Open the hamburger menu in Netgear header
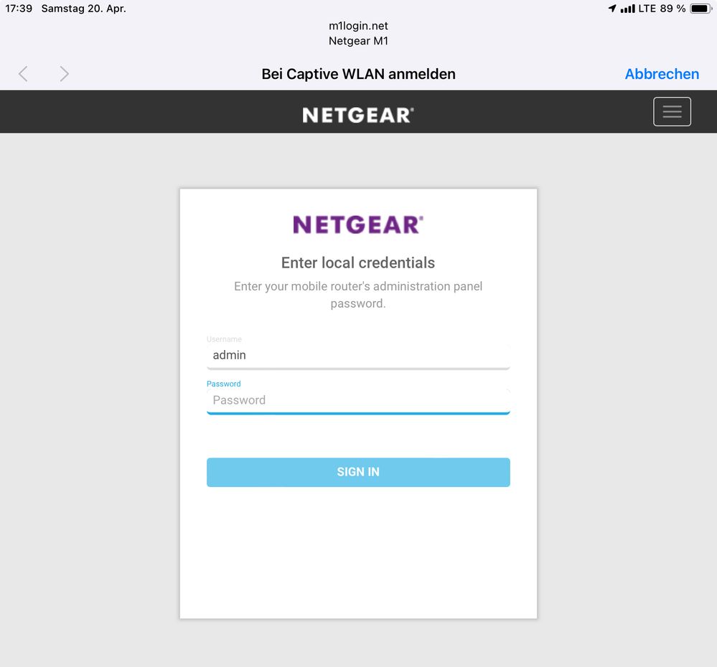Image resolution: width=717 pixels, height=667 pixels. click(672, 111)
